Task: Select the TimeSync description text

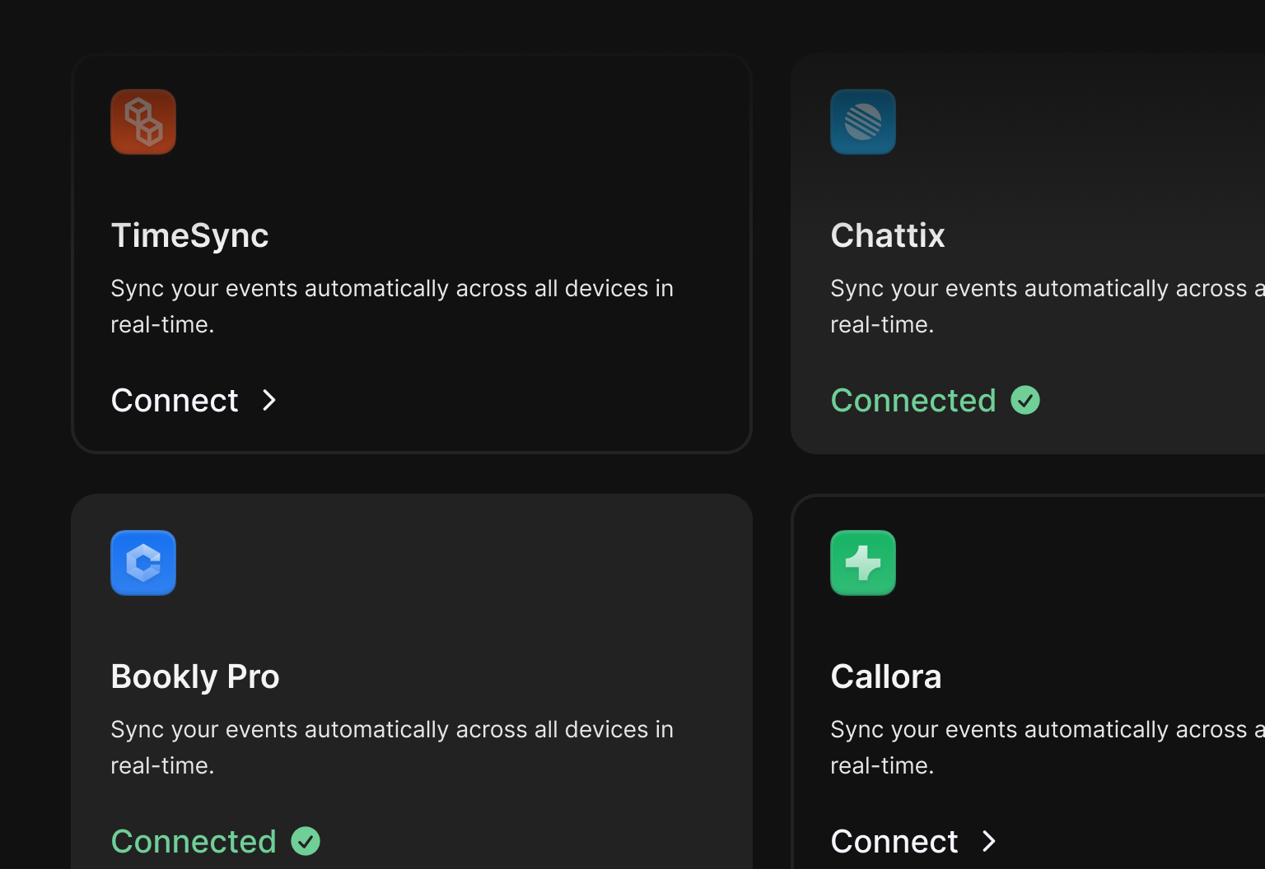Action: click(x=392, y=306)
